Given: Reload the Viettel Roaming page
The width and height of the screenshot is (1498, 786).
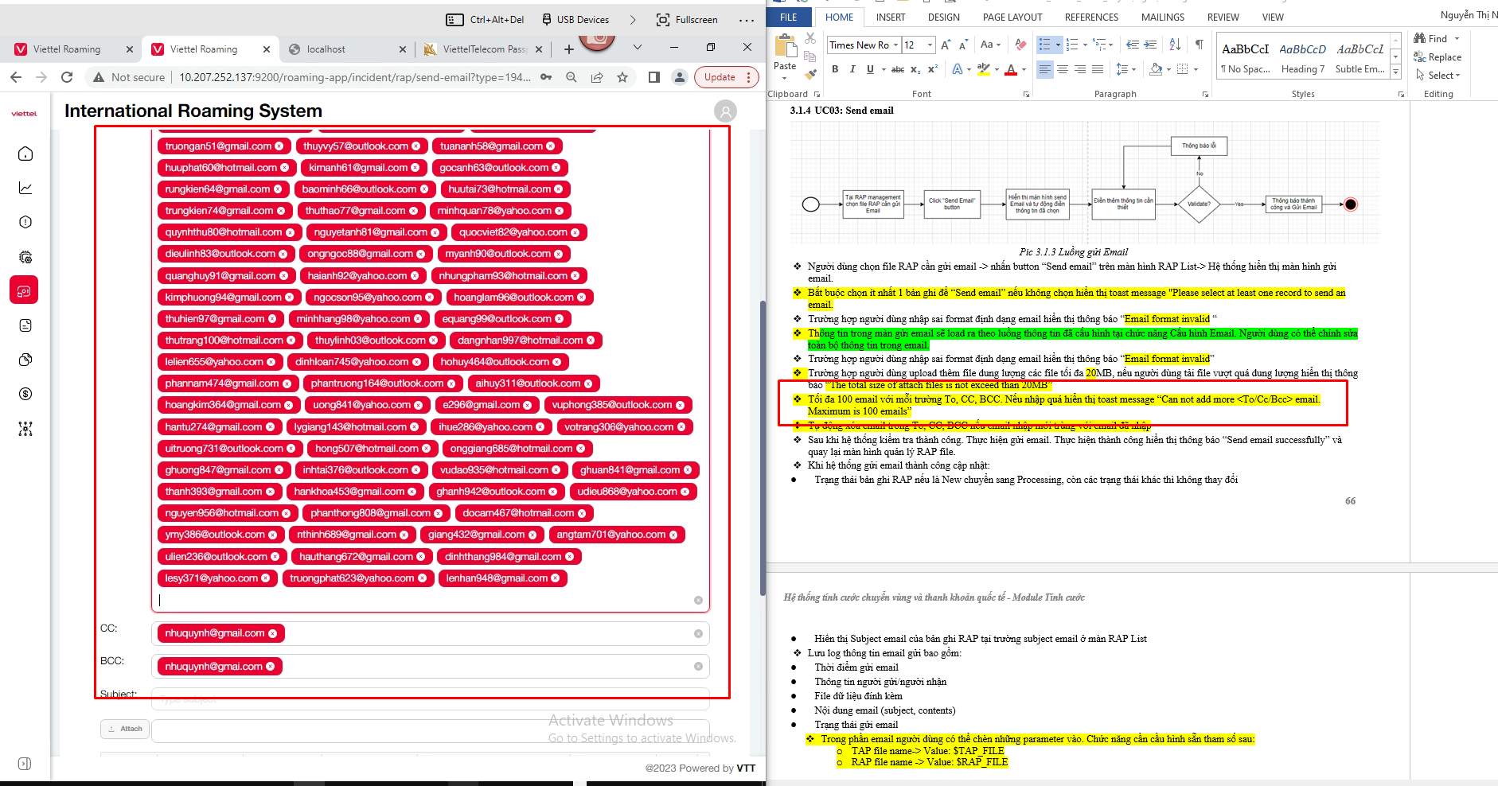Looking at the screenshot, I should (x=67, y=77).
